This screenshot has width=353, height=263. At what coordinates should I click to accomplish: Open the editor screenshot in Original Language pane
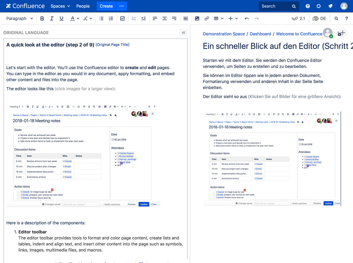click(82, 155)
